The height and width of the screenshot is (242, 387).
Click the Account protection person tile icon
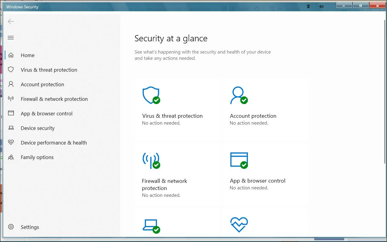[239, 95]
